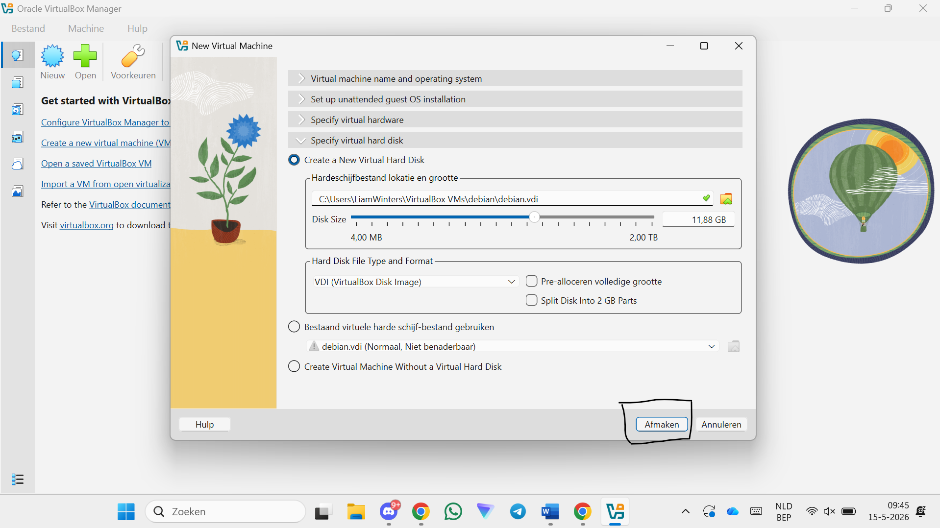Open Proton VPN triangle icon in taskbar
Viewport: 940px width, 528px height.
coord(485,511)
